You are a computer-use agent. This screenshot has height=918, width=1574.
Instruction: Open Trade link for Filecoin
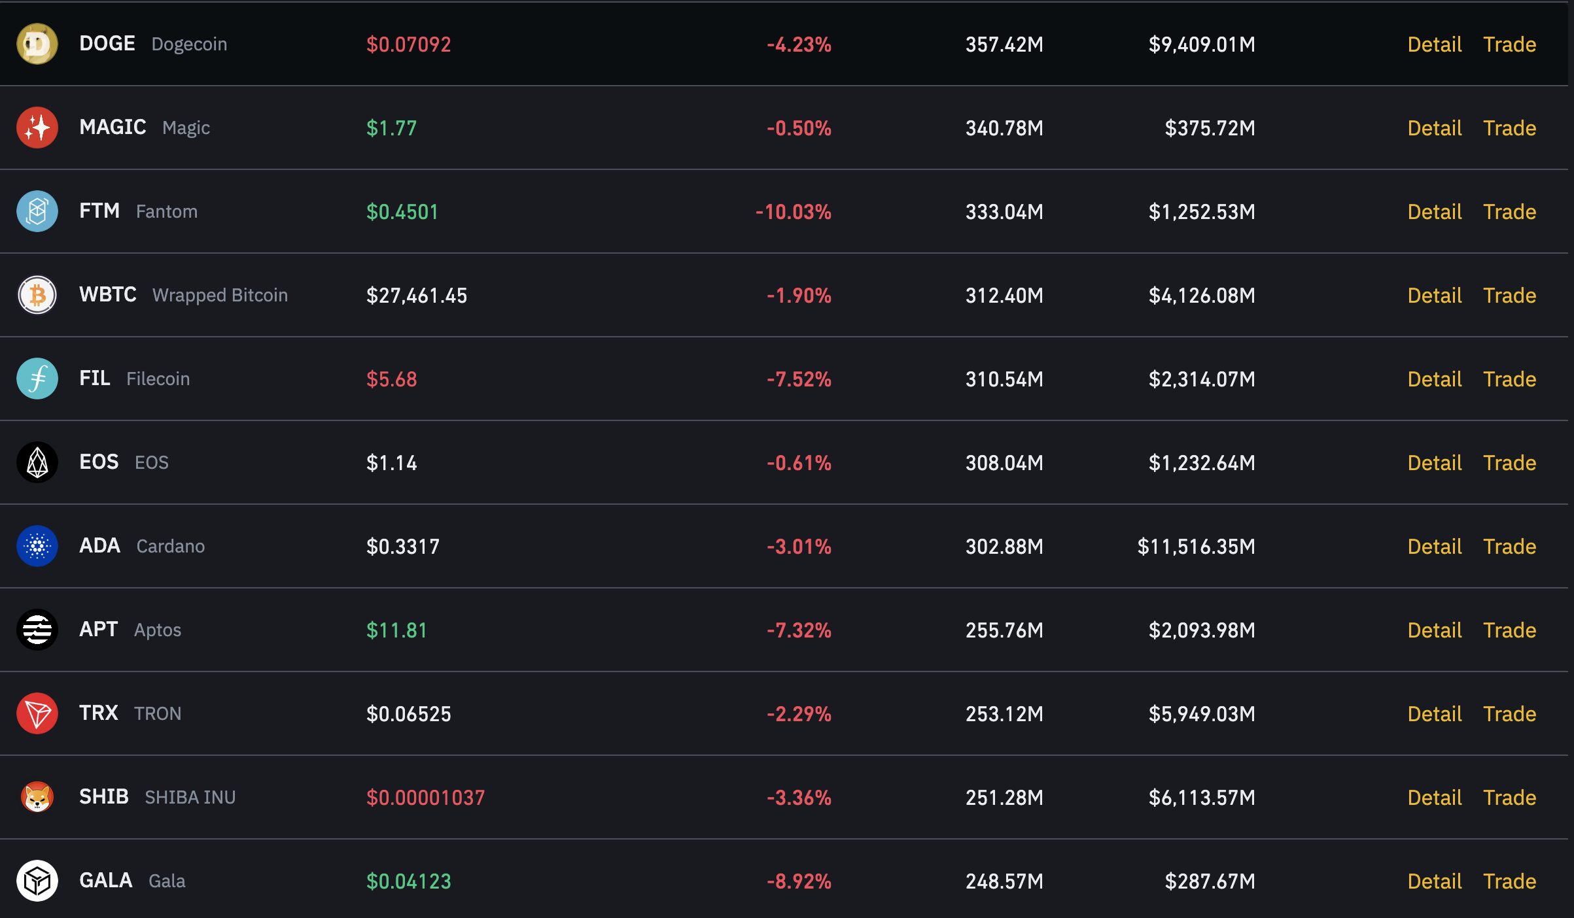(1509, 379)
